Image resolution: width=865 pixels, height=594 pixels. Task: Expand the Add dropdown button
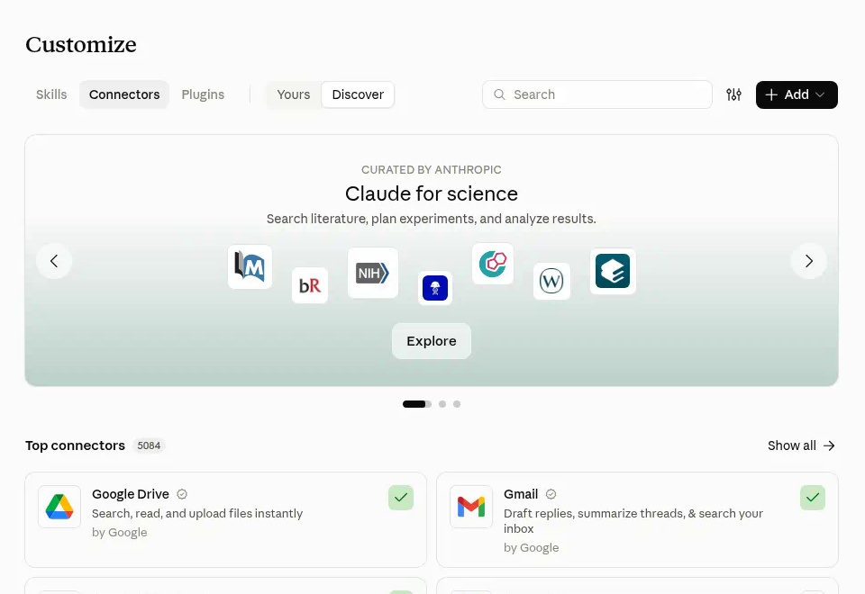click(x=797, y=94)
